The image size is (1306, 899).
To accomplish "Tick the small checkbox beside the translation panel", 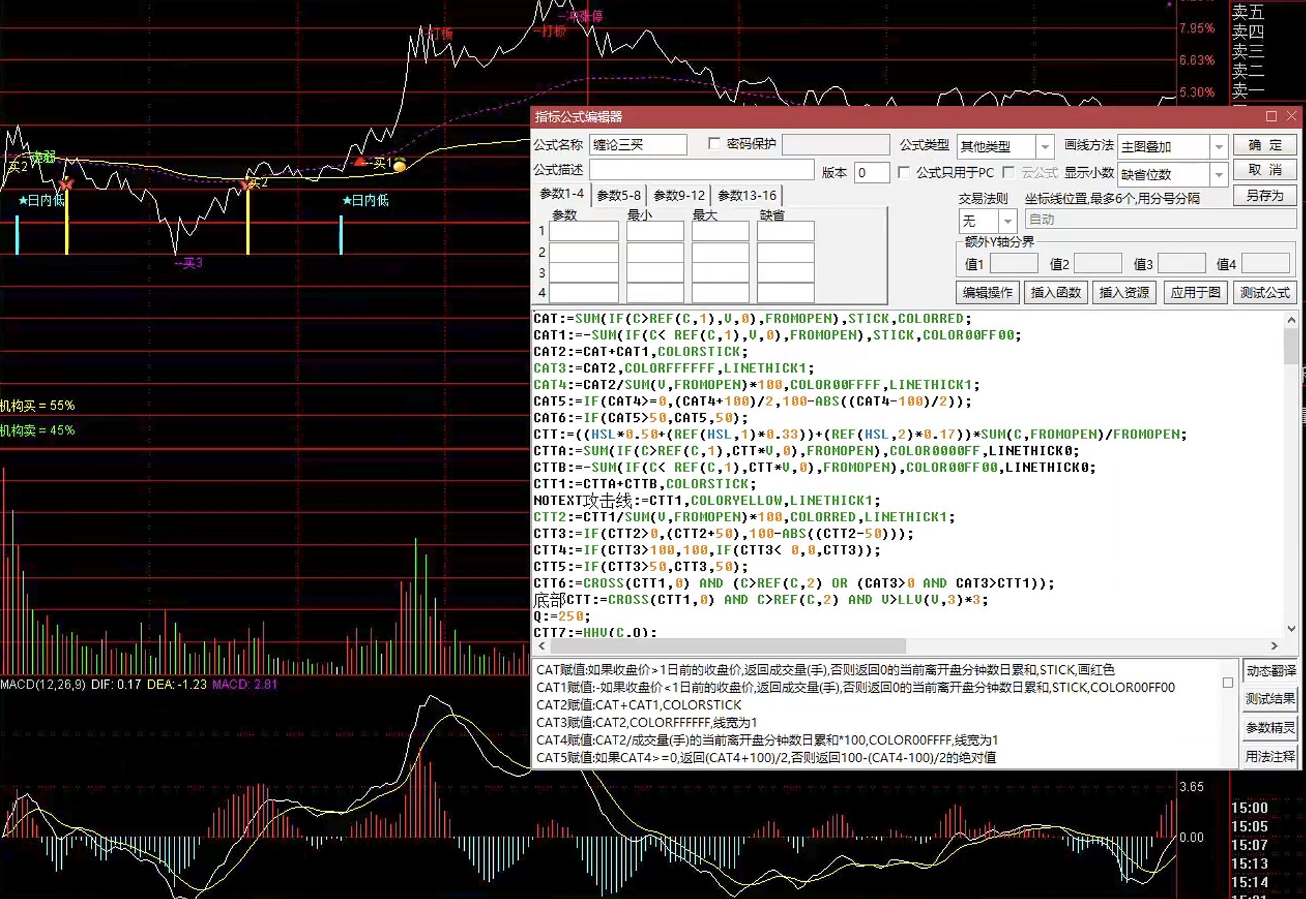I will click(1228, 683).
